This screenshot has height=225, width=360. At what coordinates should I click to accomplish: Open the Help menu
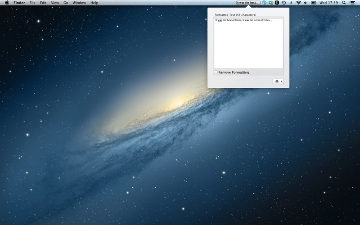(x=94, y=3)
